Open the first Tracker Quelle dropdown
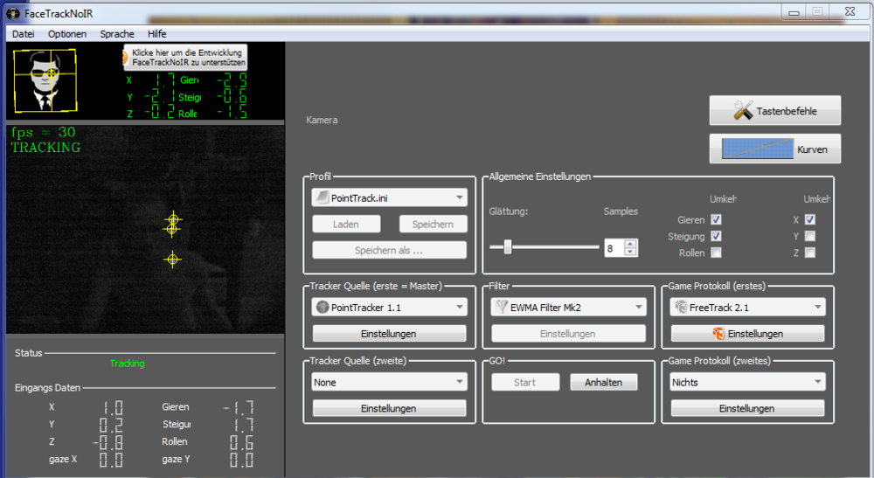This screenshot has height=478, width=874. tap(390, 307)
